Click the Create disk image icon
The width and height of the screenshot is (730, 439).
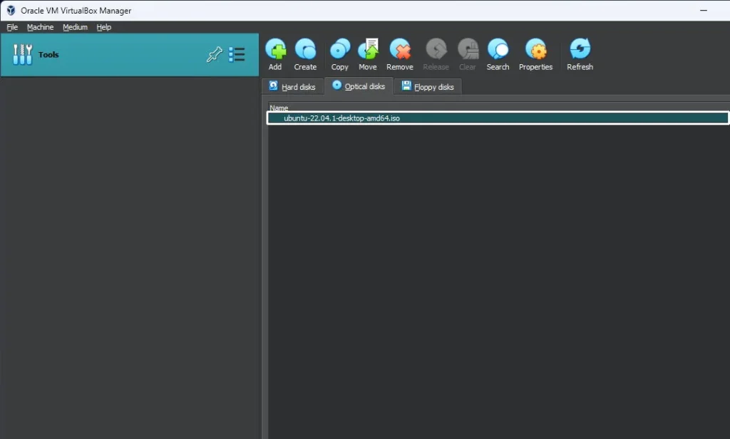click(x=305, y=49)
